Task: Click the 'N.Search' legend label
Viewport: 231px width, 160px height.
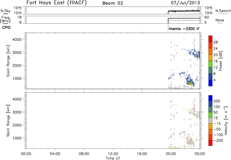Action: 223,11
